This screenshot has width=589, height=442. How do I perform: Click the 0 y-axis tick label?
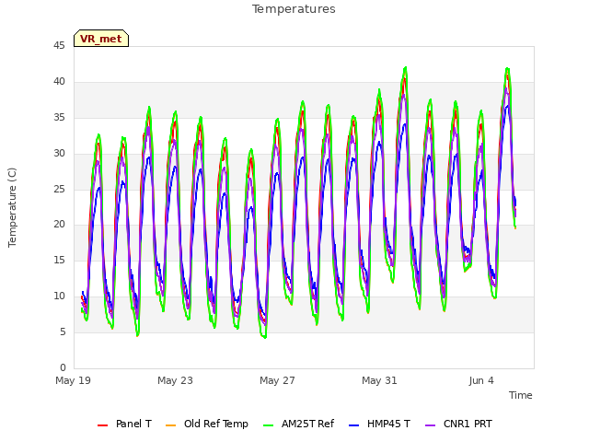[63, 367]
